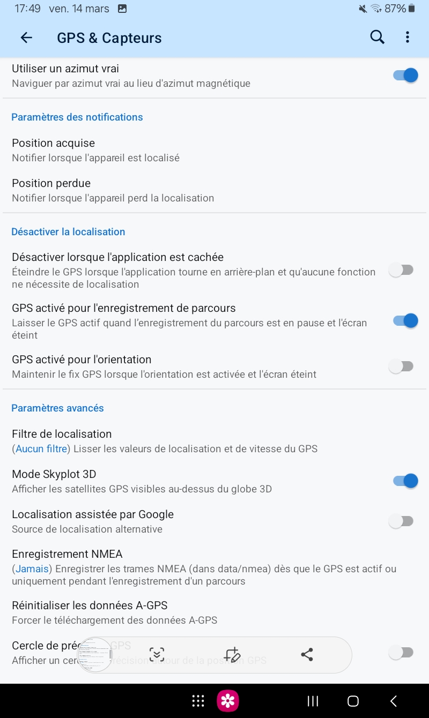Screen dimensions: 429x718
Task: Open the app drawer grid icon
Action: tap(198, 701)
